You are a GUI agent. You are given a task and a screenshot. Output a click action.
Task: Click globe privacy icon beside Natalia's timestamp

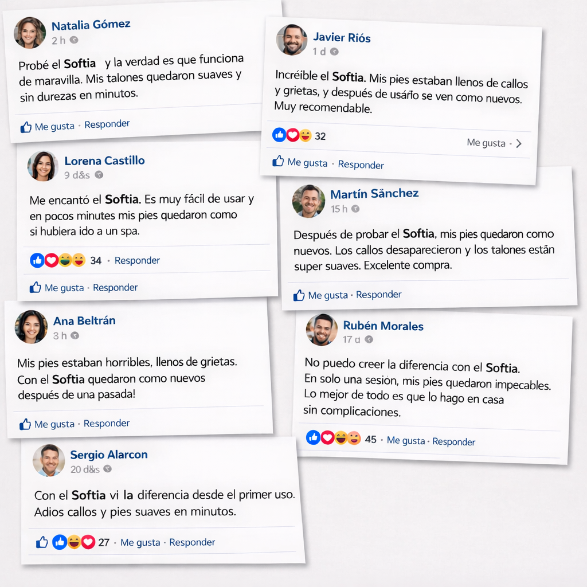[74, 40]
